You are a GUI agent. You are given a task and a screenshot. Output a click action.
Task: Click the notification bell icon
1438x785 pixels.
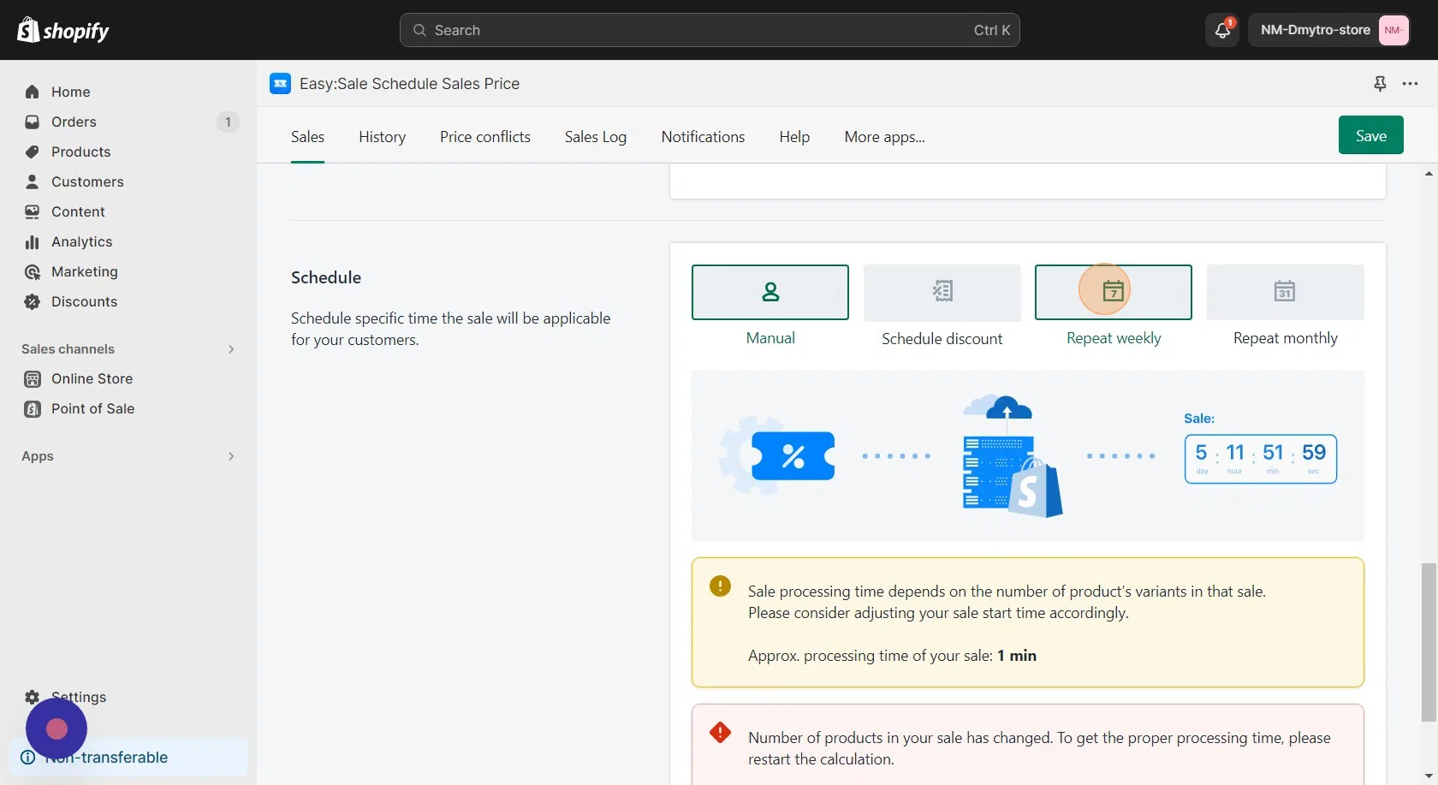(x=1221, y=31)
